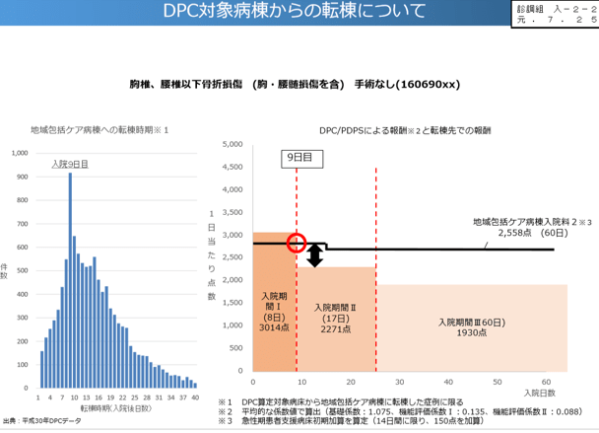This screenshot has width=599, height=433.
Task: Click the 5,000 tick on the y-axis
Action: (232, 144)
